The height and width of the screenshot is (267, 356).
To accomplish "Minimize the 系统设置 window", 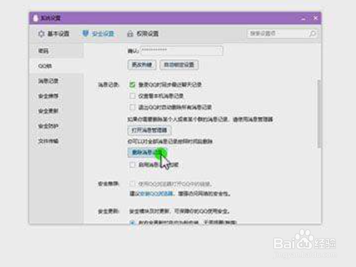I will point(304,18).
